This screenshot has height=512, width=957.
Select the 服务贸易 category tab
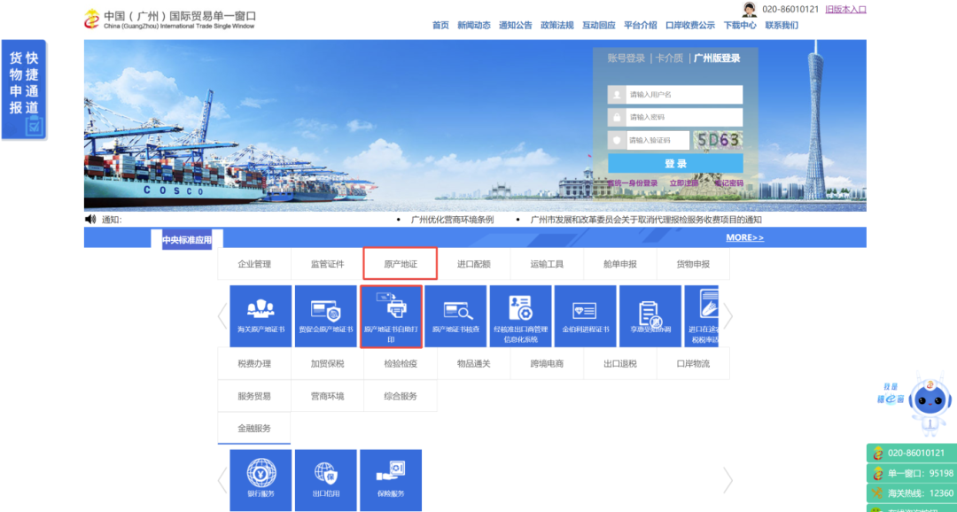(254, 396)
